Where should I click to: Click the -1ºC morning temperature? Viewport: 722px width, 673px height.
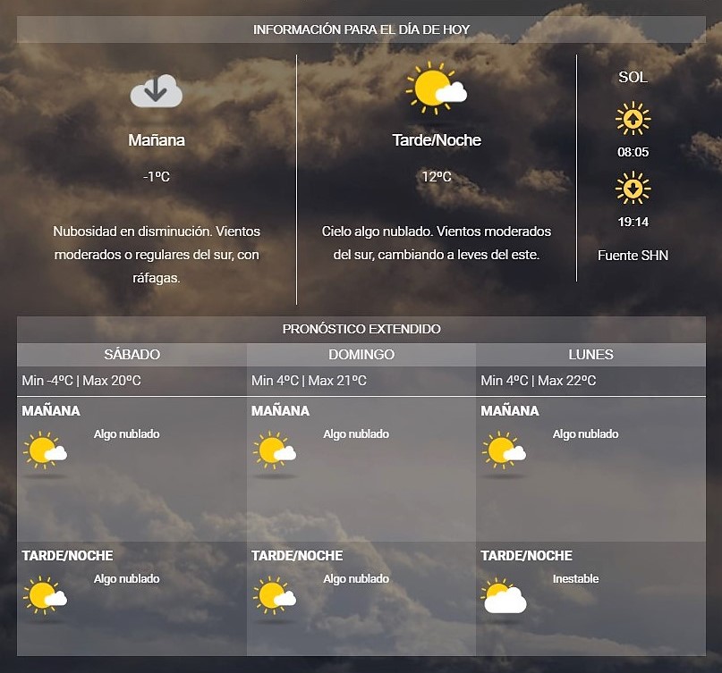(157, 177)
